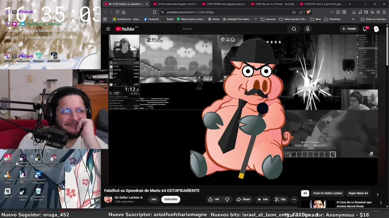Viewport: 389px width, 218px height.
Task: Open browser extensions puzzle icon
Action: pos(338,12)
